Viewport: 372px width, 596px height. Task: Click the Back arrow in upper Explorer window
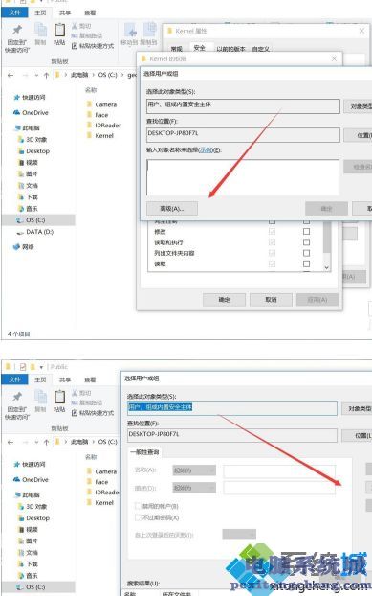coord(11,75)
